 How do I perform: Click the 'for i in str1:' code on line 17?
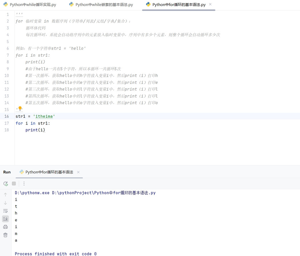(33, 123)
